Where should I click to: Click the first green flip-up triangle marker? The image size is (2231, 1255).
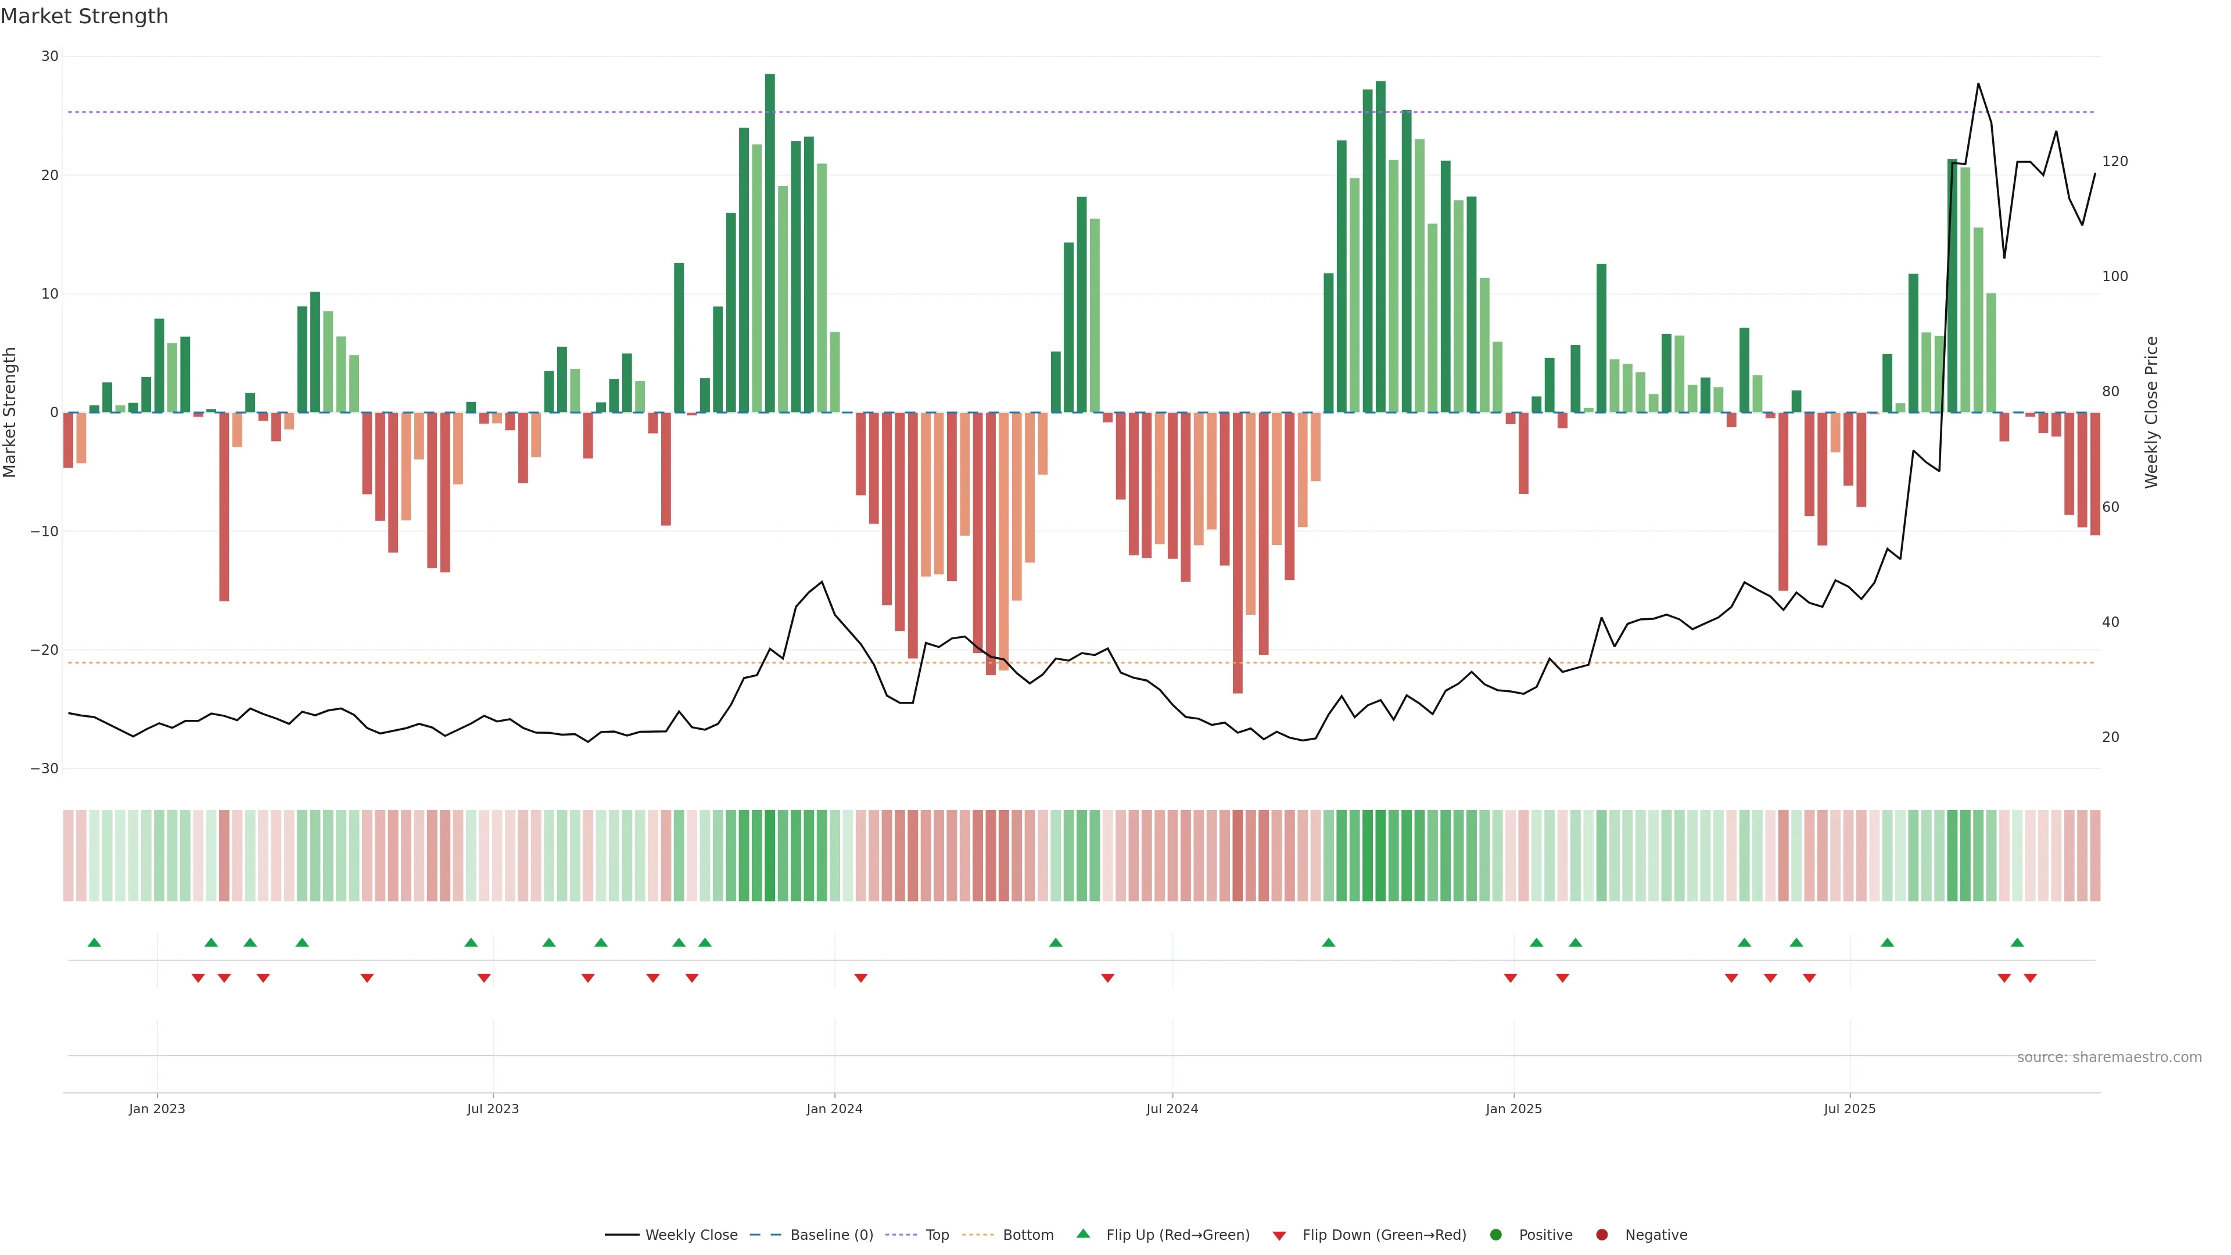point(94,942)
